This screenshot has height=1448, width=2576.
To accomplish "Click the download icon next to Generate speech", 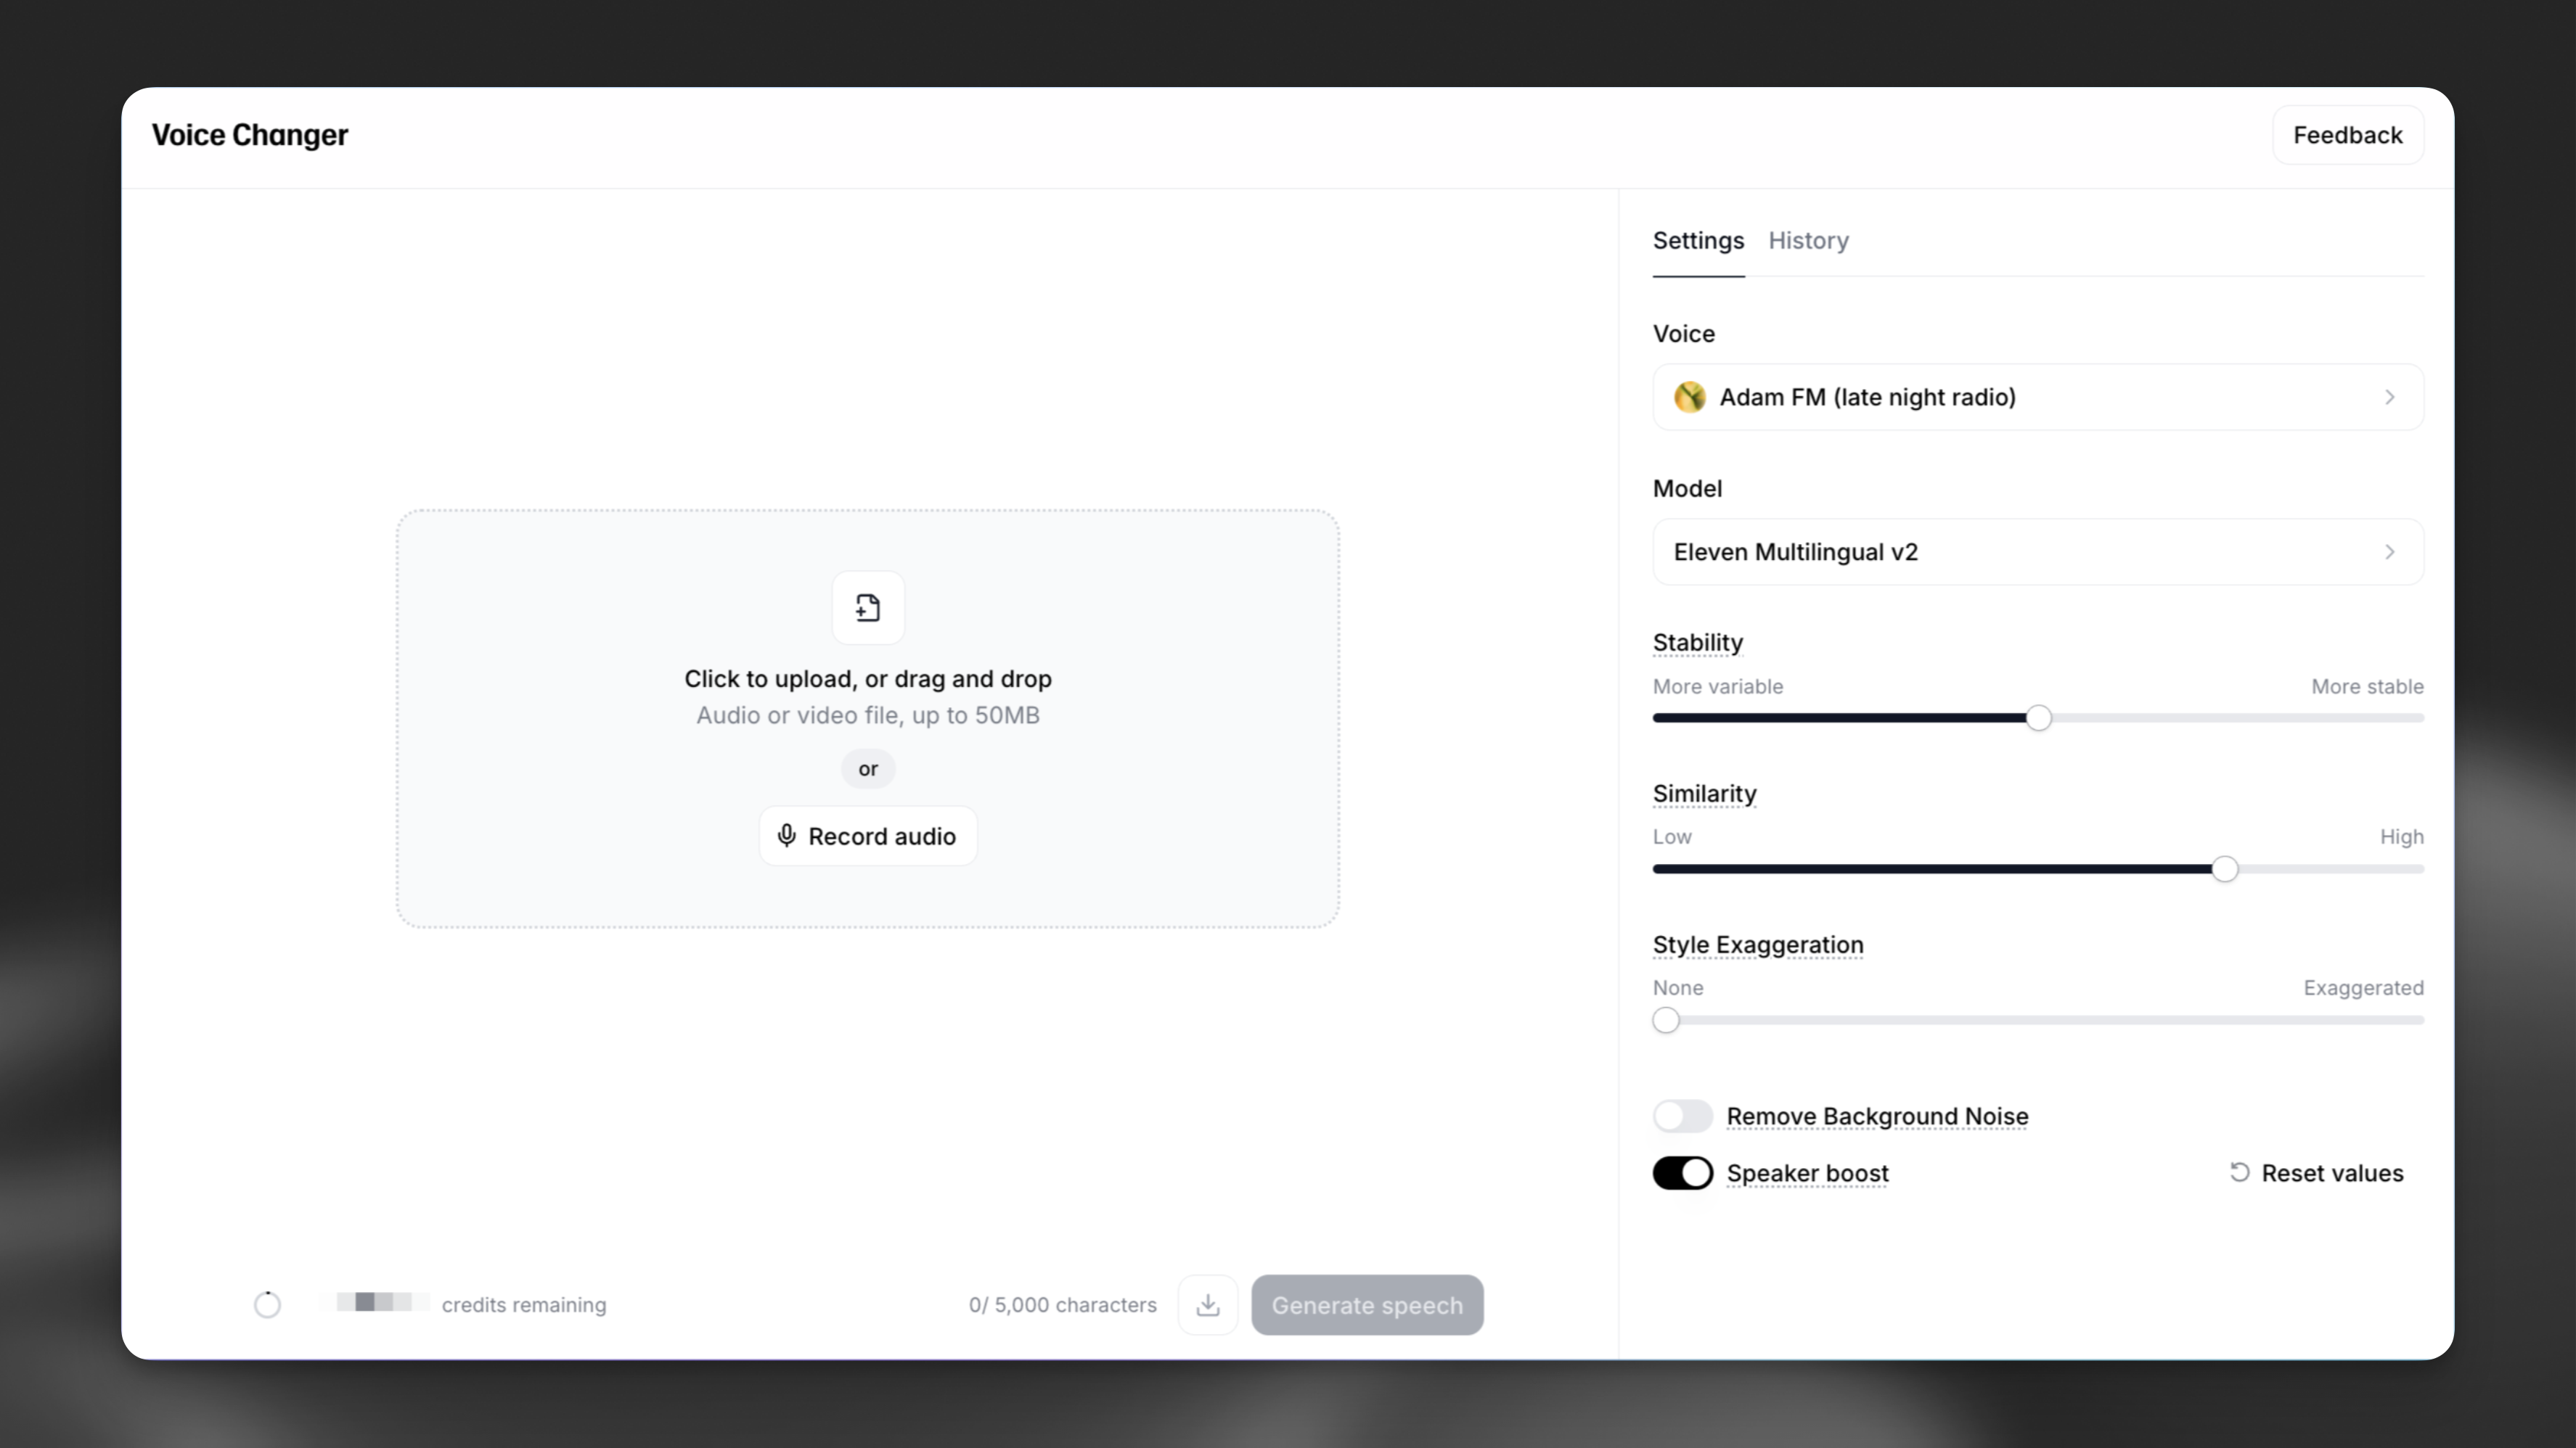I will 1207,1304.
